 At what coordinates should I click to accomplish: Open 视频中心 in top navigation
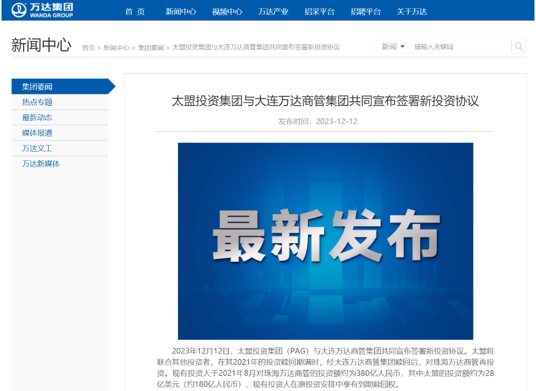click(x=227, y=12)
